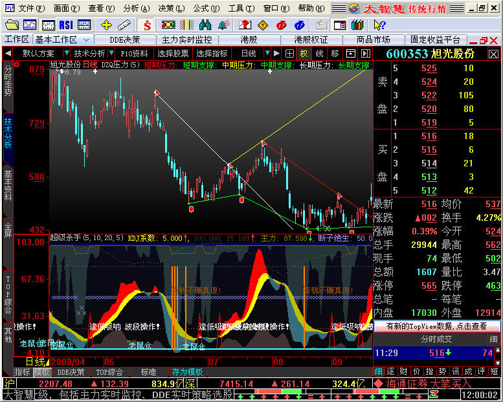Viewport: 503px width, 402px height.
Task: Click the red circular link icon
Action: point(281,25)
